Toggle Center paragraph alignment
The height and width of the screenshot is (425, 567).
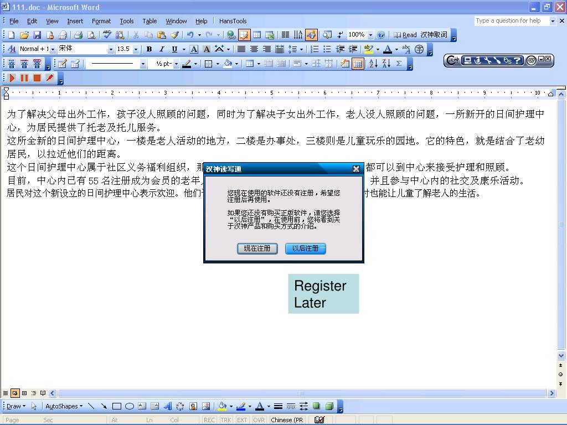(x=254, y=49)
